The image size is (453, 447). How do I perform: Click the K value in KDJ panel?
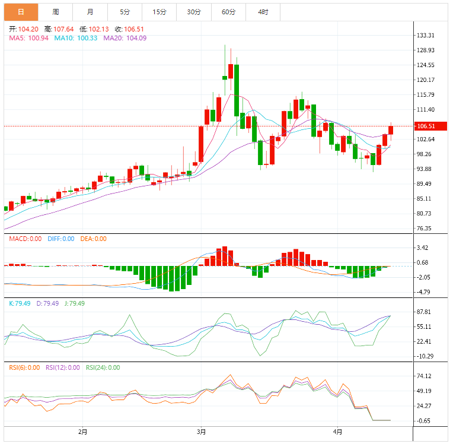pyautogui.click(x=19, y=303)
